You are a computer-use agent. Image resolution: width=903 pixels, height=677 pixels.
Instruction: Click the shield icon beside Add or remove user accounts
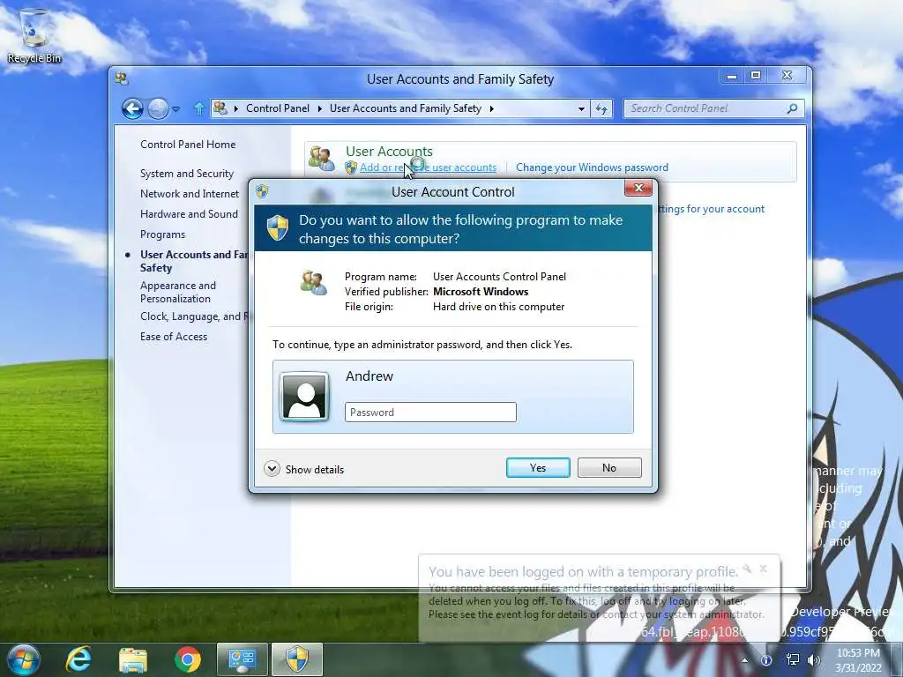(351, 167)
